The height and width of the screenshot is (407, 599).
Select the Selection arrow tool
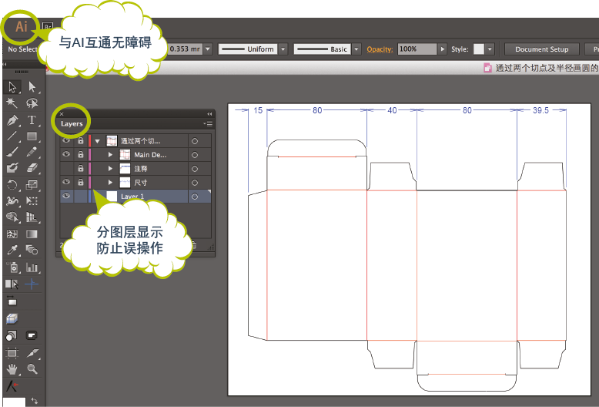coord(12,87)
